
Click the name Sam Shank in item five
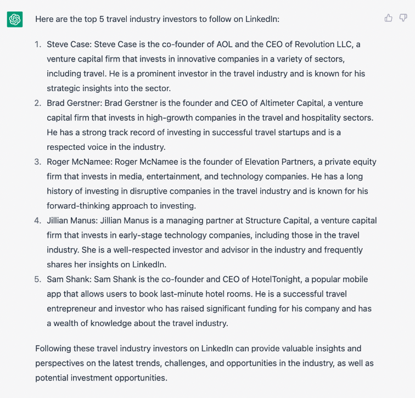[x=69, y=279]
